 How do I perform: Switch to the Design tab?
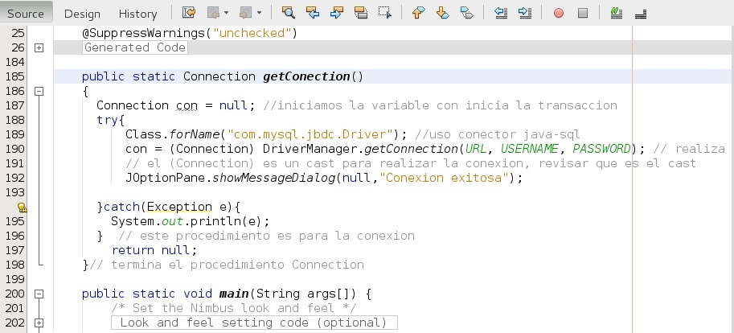pos(82,14)
